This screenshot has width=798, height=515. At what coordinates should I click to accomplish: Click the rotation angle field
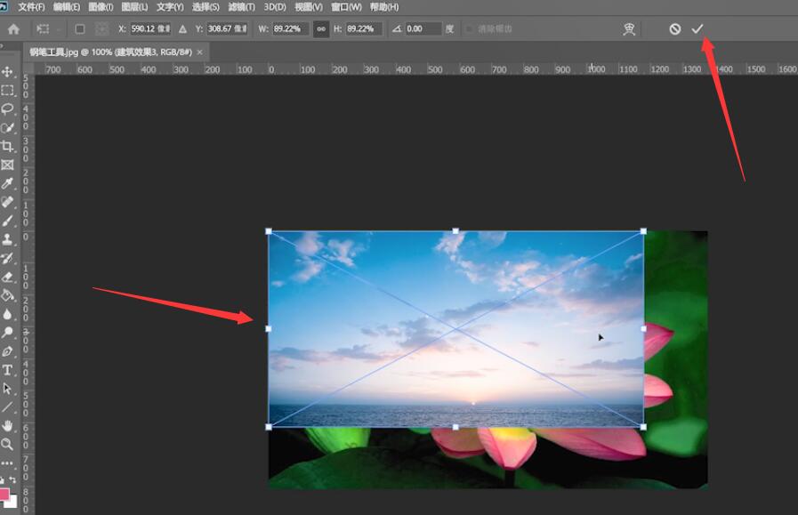423,29
